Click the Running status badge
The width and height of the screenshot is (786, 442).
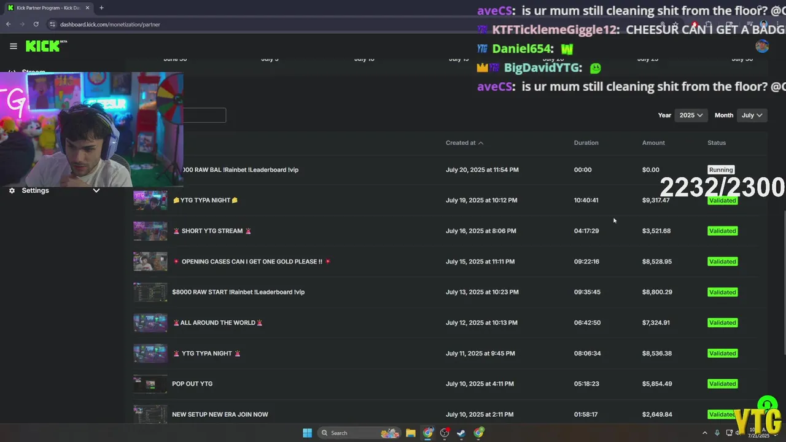721,170
